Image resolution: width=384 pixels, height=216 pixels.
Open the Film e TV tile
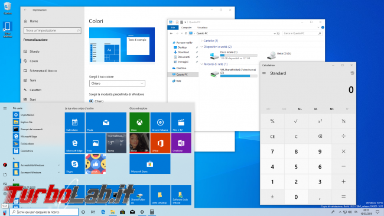[181, 122]
